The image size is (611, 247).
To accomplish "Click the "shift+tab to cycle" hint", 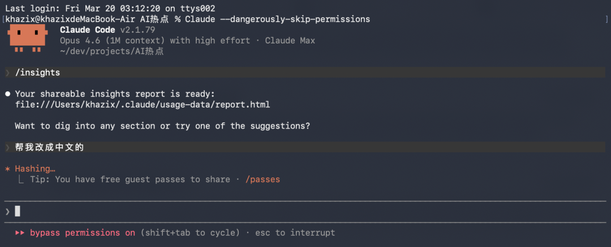I will [x=190, y=232].
